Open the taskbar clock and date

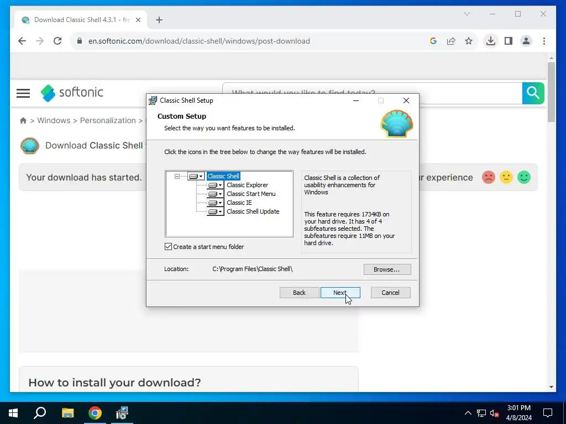518,413
